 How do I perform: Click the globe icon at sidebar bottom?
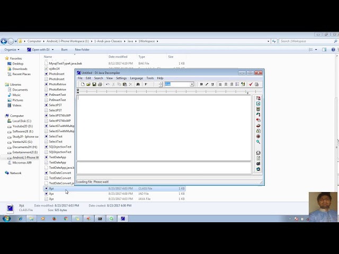pyautogui.click(x=258, y=169)
